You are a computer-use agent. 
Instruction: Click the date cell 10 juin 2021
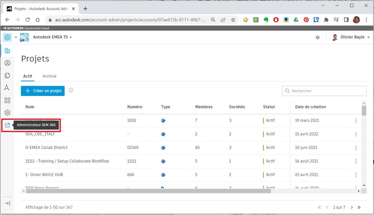pos(306,148)
